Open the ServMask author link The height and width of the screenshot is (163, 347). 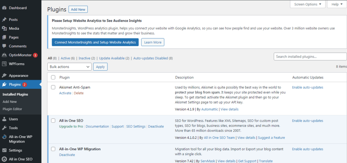208,161
